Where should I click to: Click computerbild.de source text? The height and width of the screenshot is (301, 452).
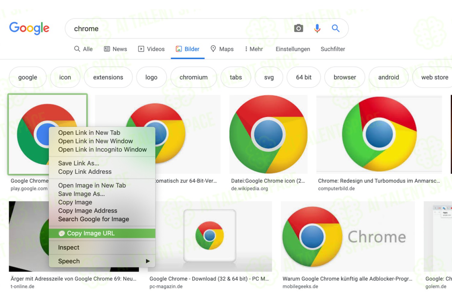(x=336, y=188)
